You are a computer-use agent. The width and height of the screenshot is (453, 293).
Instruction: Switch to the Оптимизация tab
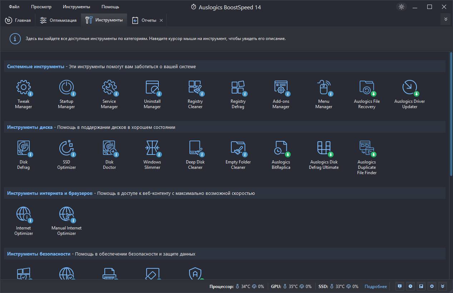pos(58,20)
